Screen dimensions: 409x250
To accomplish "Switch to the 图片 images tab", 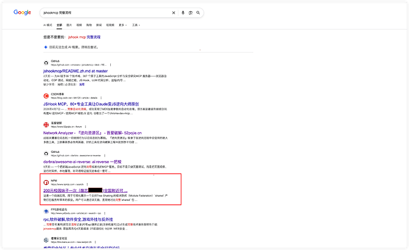I will coord(69,25).
